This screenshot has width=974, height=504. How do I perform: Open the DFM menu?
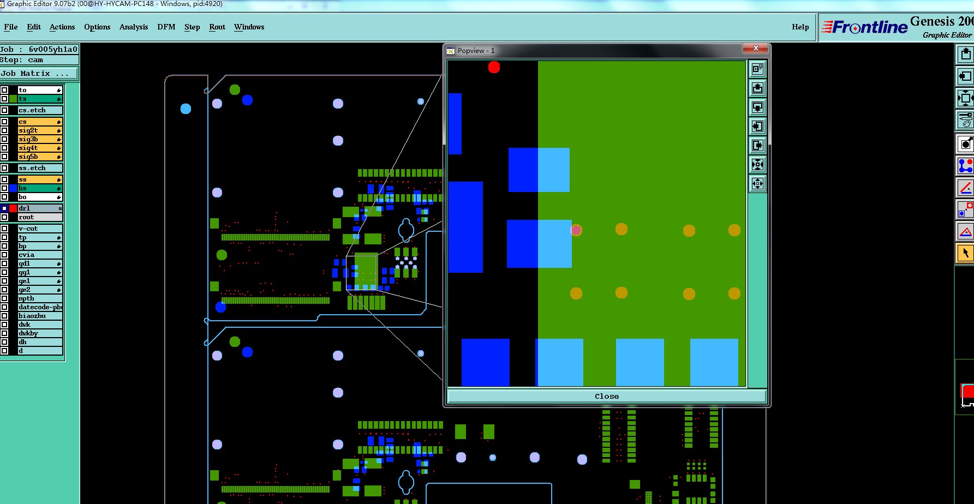pyautogui.click(x=166, y=27)
